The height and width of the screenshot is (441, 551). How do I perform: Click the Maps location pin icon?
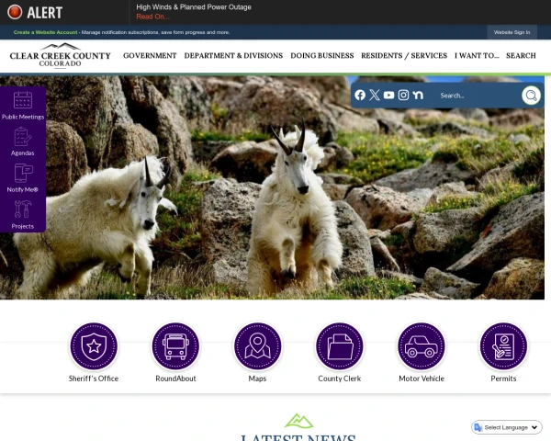pos(257,346)
